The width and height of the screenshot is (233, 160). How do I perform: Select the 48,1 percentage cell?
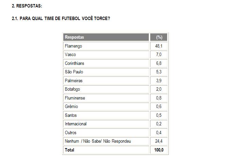pos(159,46)
